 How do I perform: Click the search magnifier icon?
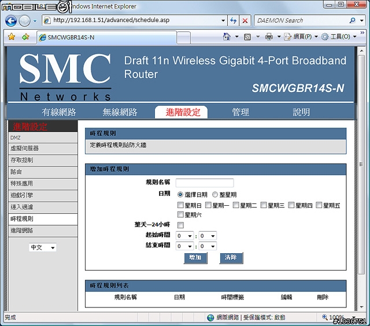(352, 21)
